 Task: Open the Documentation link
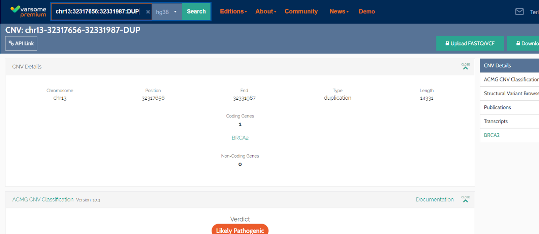click(435, 200)
